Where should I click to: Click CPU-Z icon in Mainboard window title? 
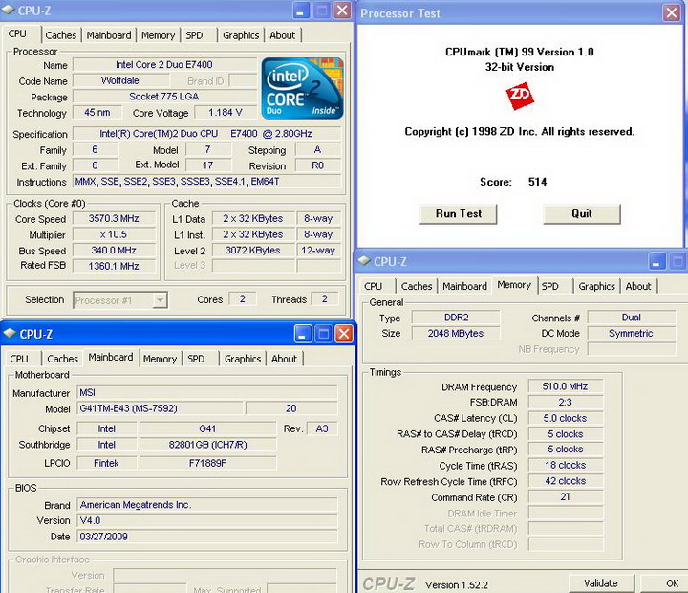[x=10, y=334]
